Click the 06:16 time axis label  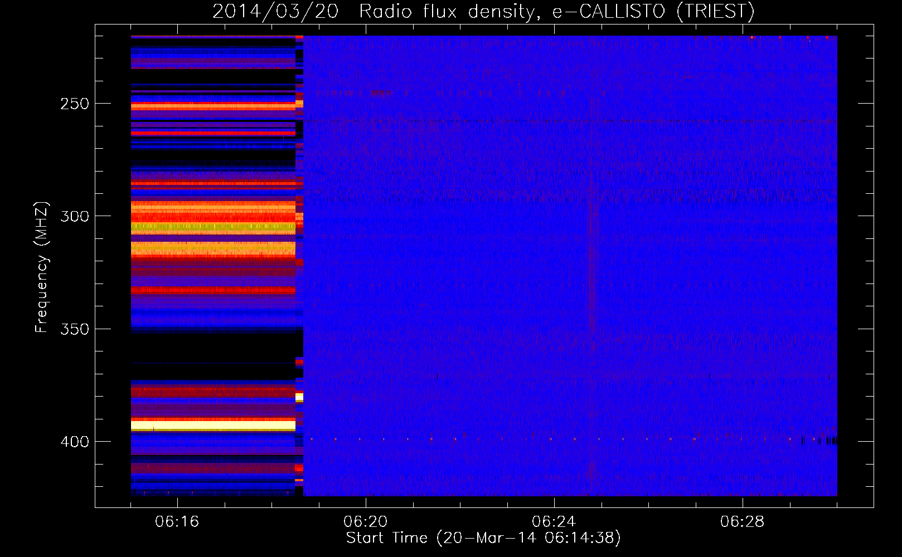pos(177,522)
